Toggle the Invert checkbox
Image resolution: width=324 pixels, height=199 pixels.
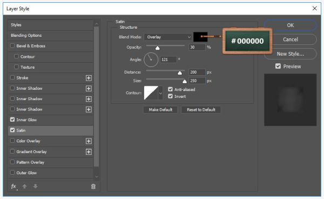[x=170, y=96]
